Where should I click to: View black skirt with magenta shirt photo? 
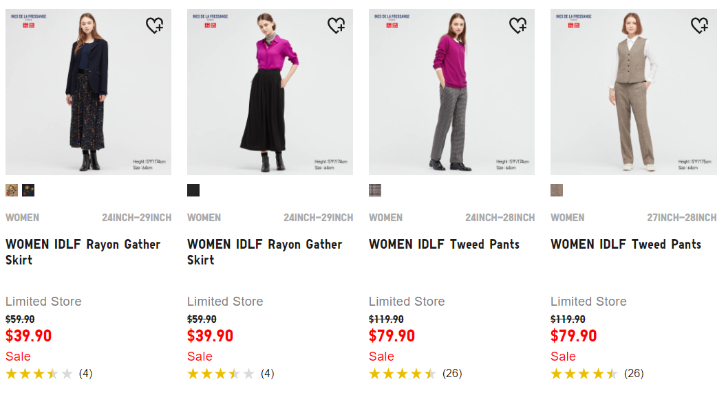click(270, 92)
